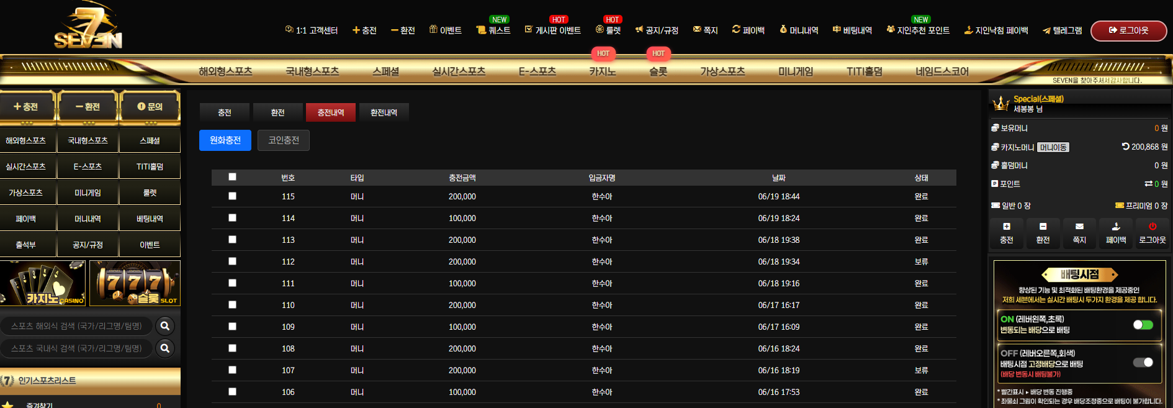Screen dimensions: 1173x408
Task: Click the search icon for 해외식 sports search
Action: (x=165, y=326)
